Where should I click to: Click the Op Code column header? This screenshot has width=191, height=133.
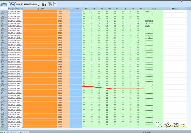[x=40, y=9]
